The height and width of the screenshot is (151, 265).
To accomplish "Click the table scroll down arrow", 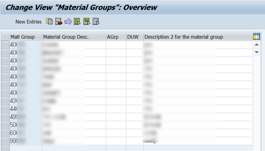I will [x=257, y=52].
